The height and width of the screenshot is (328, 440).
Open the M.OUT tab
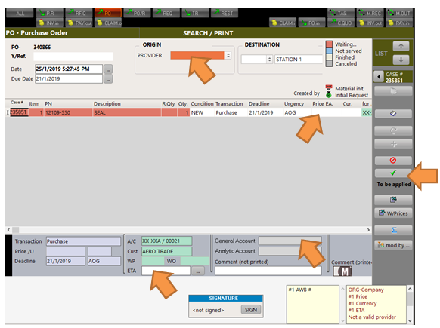(x=399, y=13)
